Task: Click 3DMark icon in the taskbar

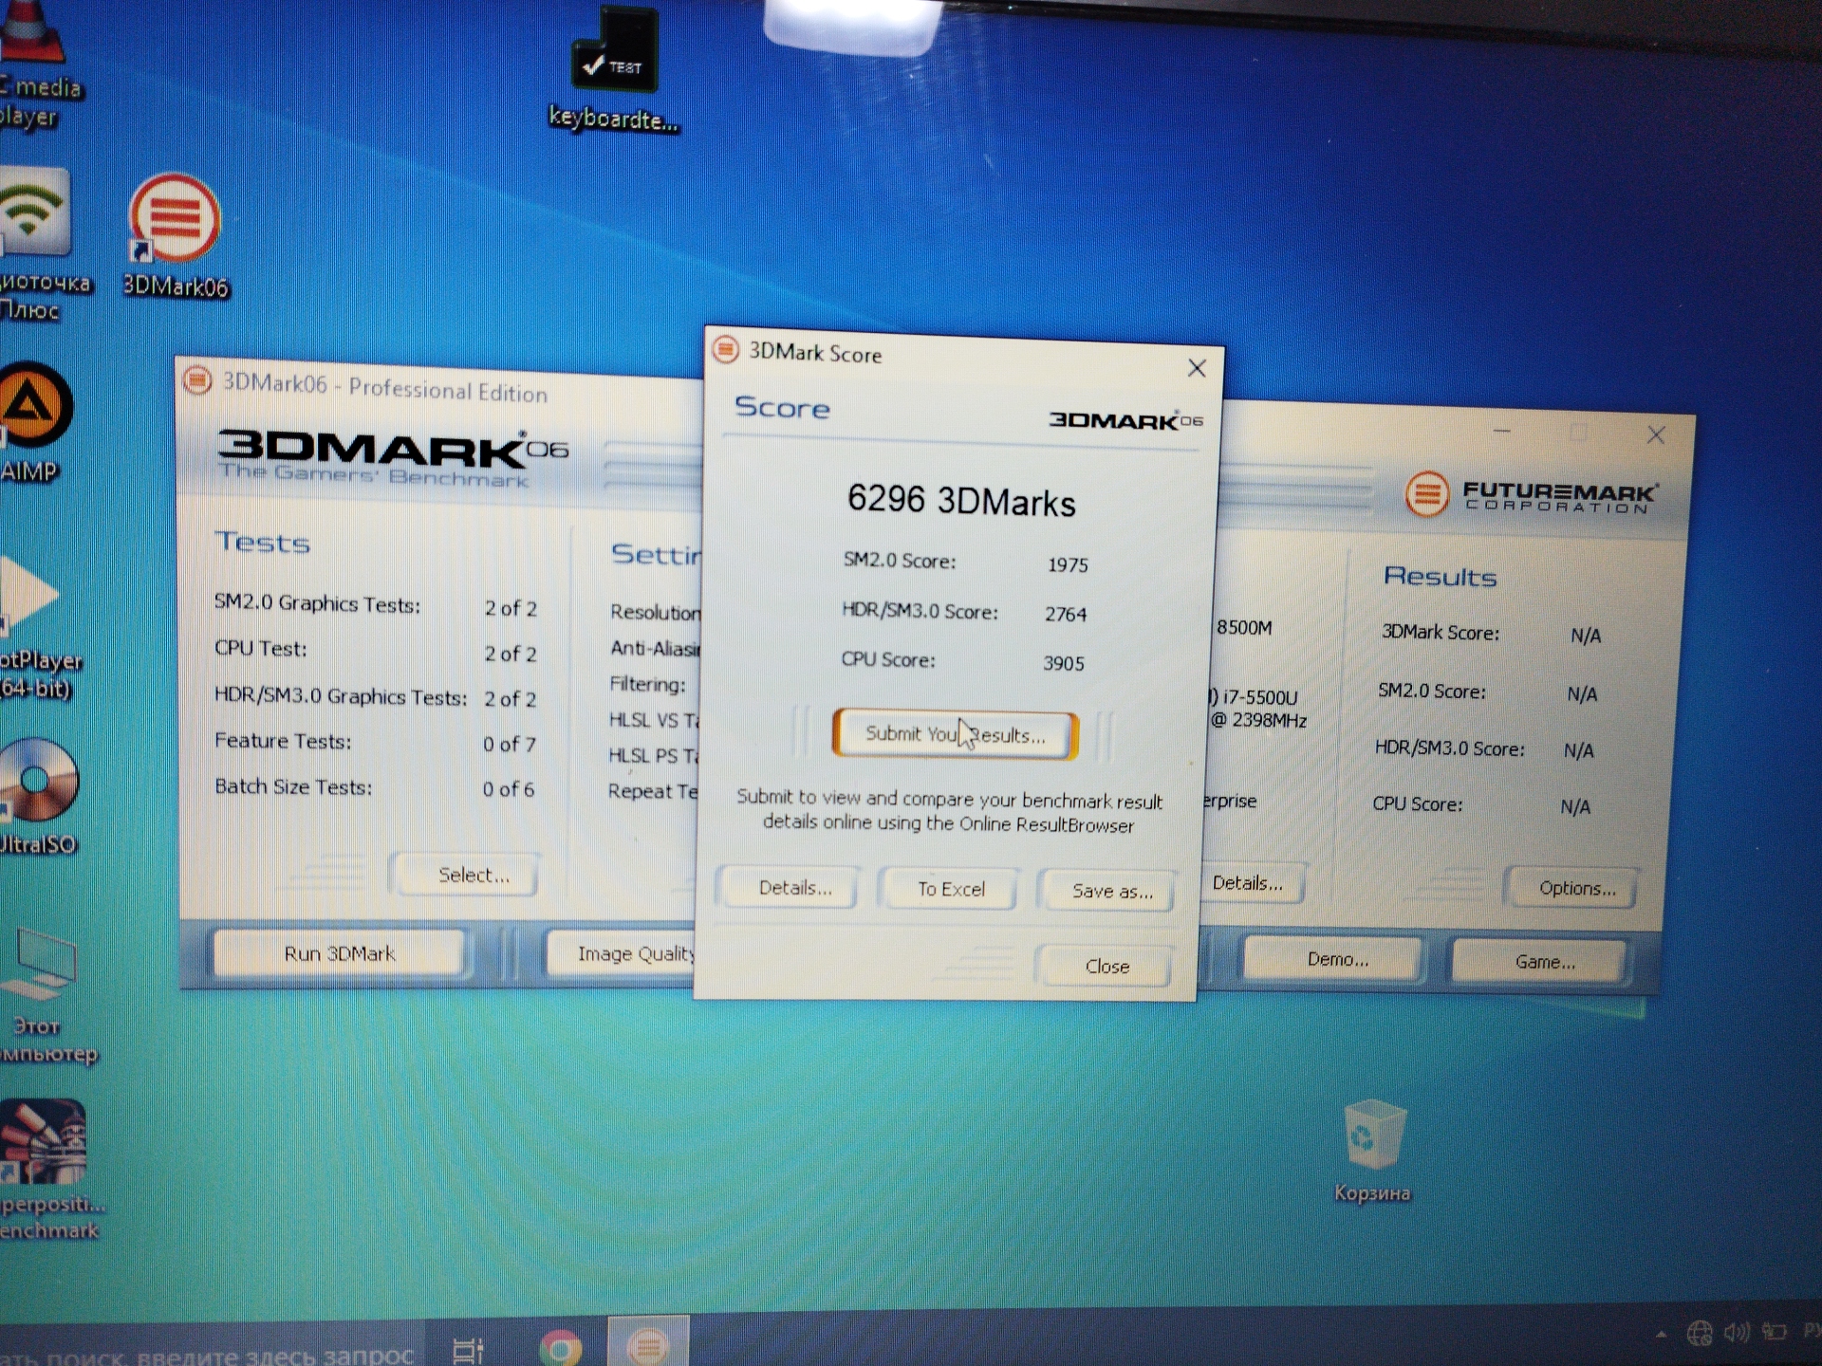Action: (648, 1343)
